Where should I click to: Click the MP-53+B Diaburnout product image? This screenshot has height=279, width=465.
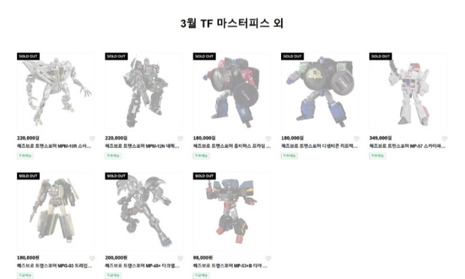point(232,211)
